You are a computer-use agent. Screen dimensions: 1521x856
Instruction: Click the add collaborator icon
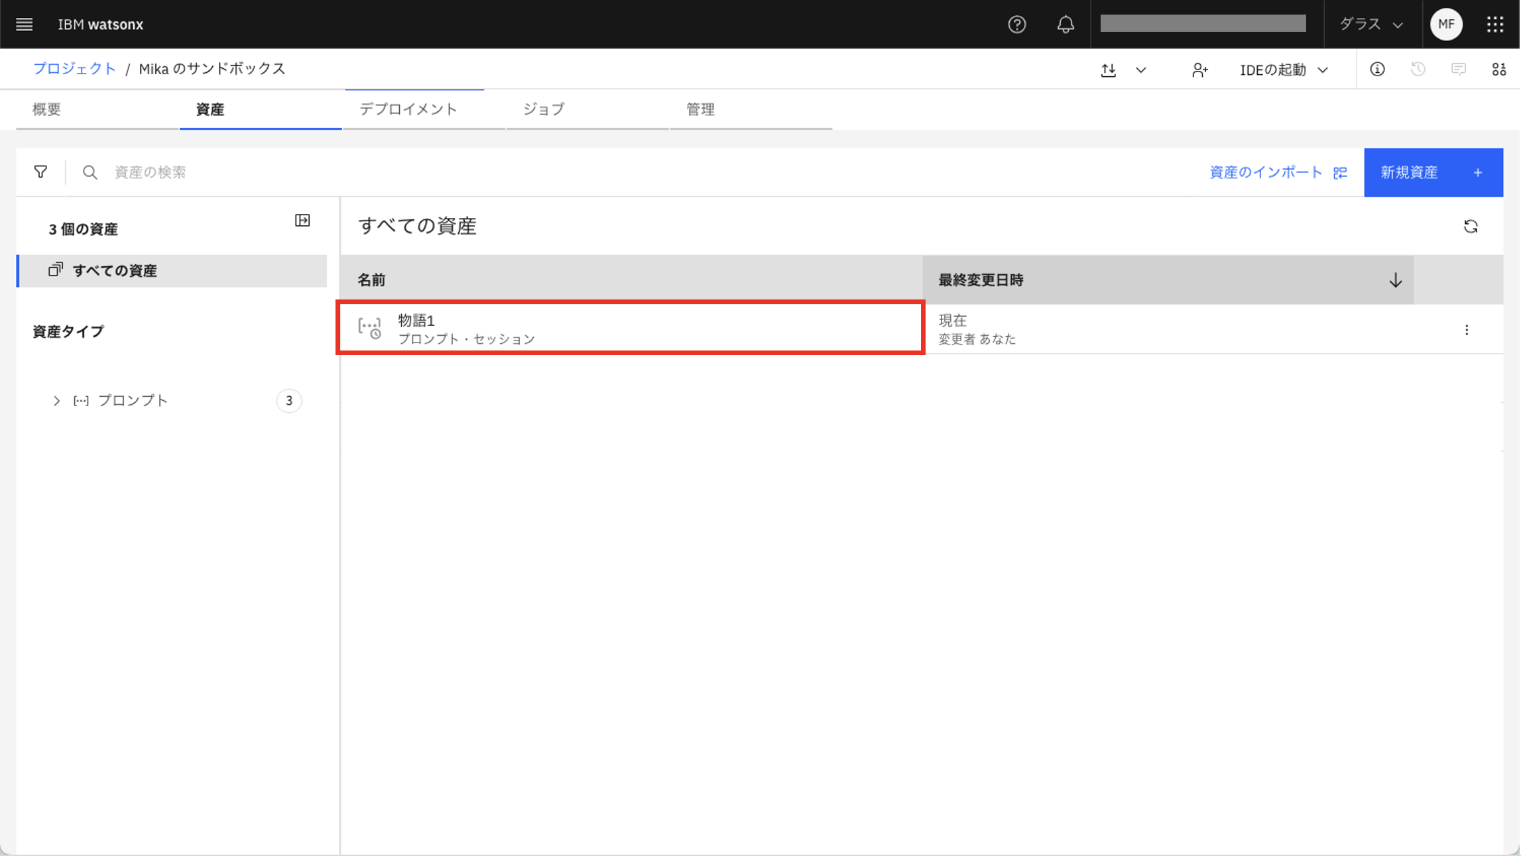(x=1199, y=70)
